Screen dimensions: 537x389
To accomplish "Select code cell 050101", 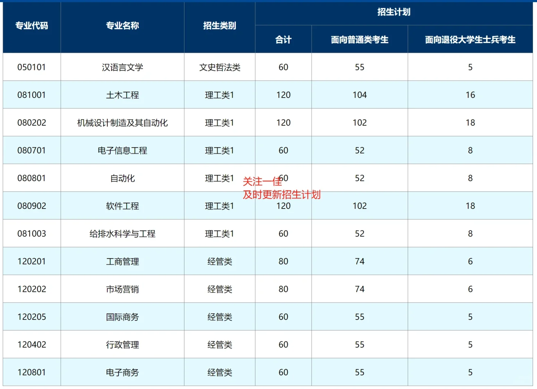I will [32, 67].
